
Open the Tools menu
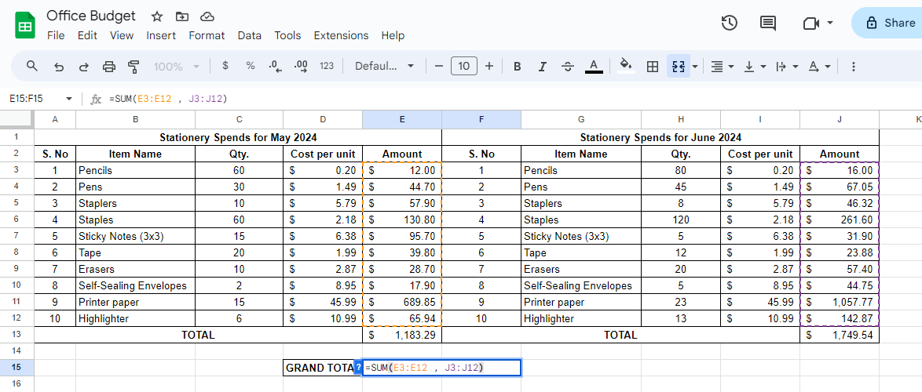pos(287,36)
